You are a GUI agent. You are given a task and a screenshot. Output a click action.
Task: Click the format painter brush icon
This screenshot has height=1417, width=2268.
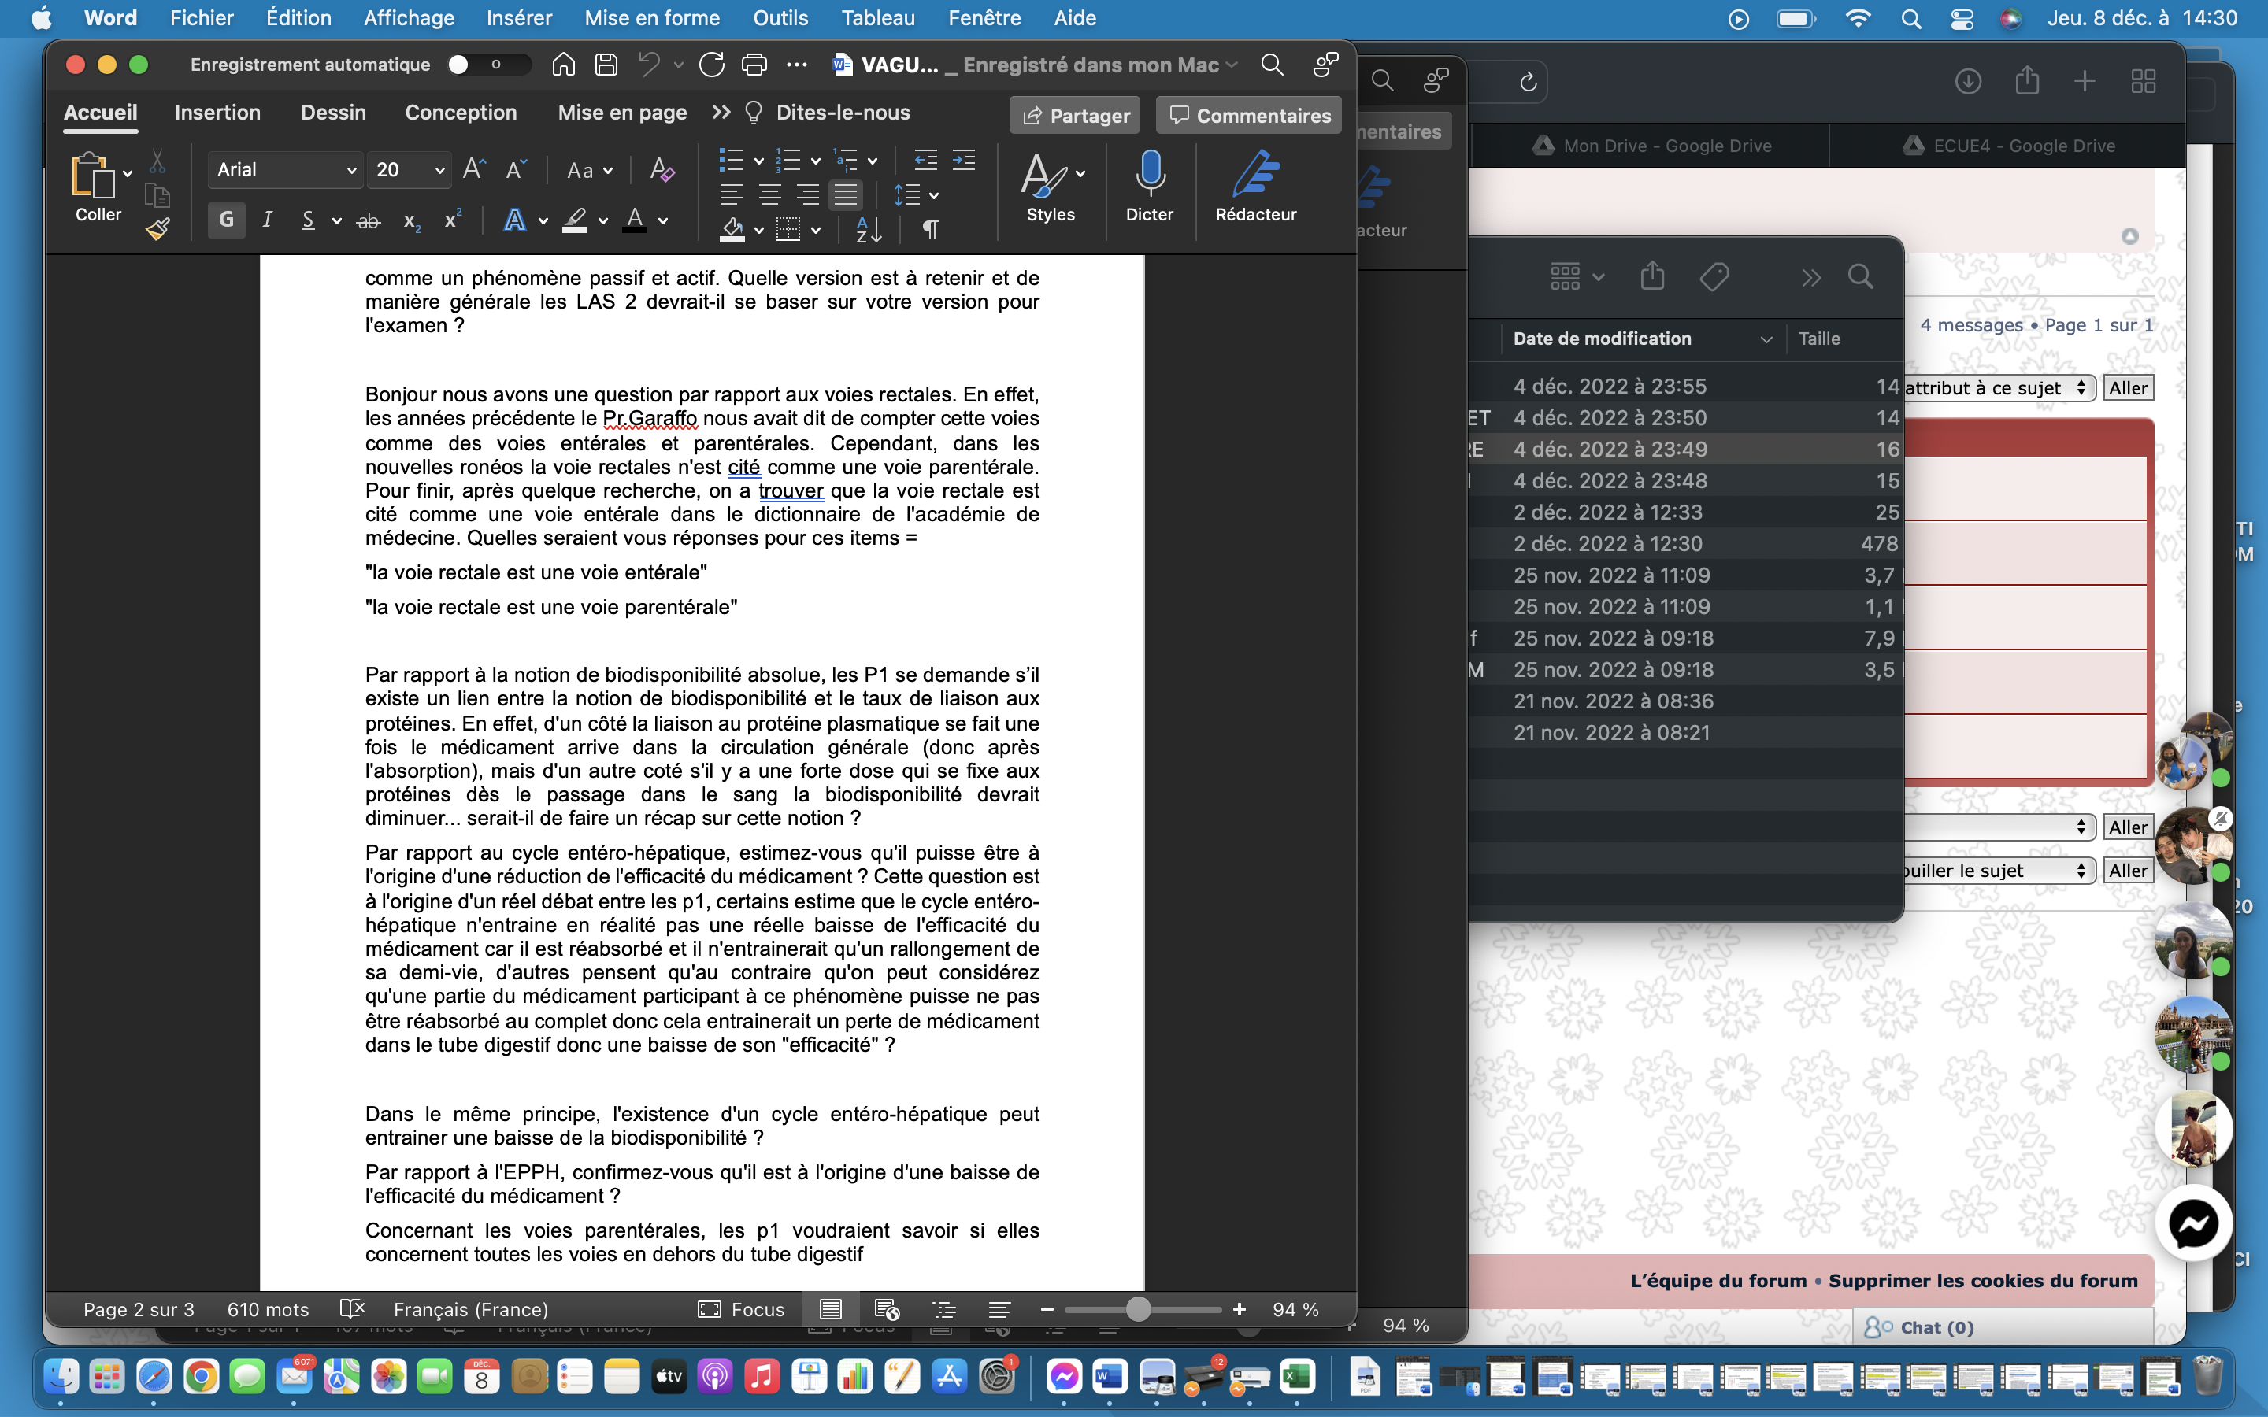[x=157, y=228]
